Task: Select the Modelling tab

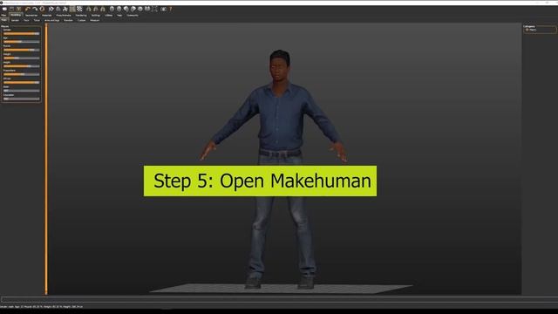Action: [16, 16]
